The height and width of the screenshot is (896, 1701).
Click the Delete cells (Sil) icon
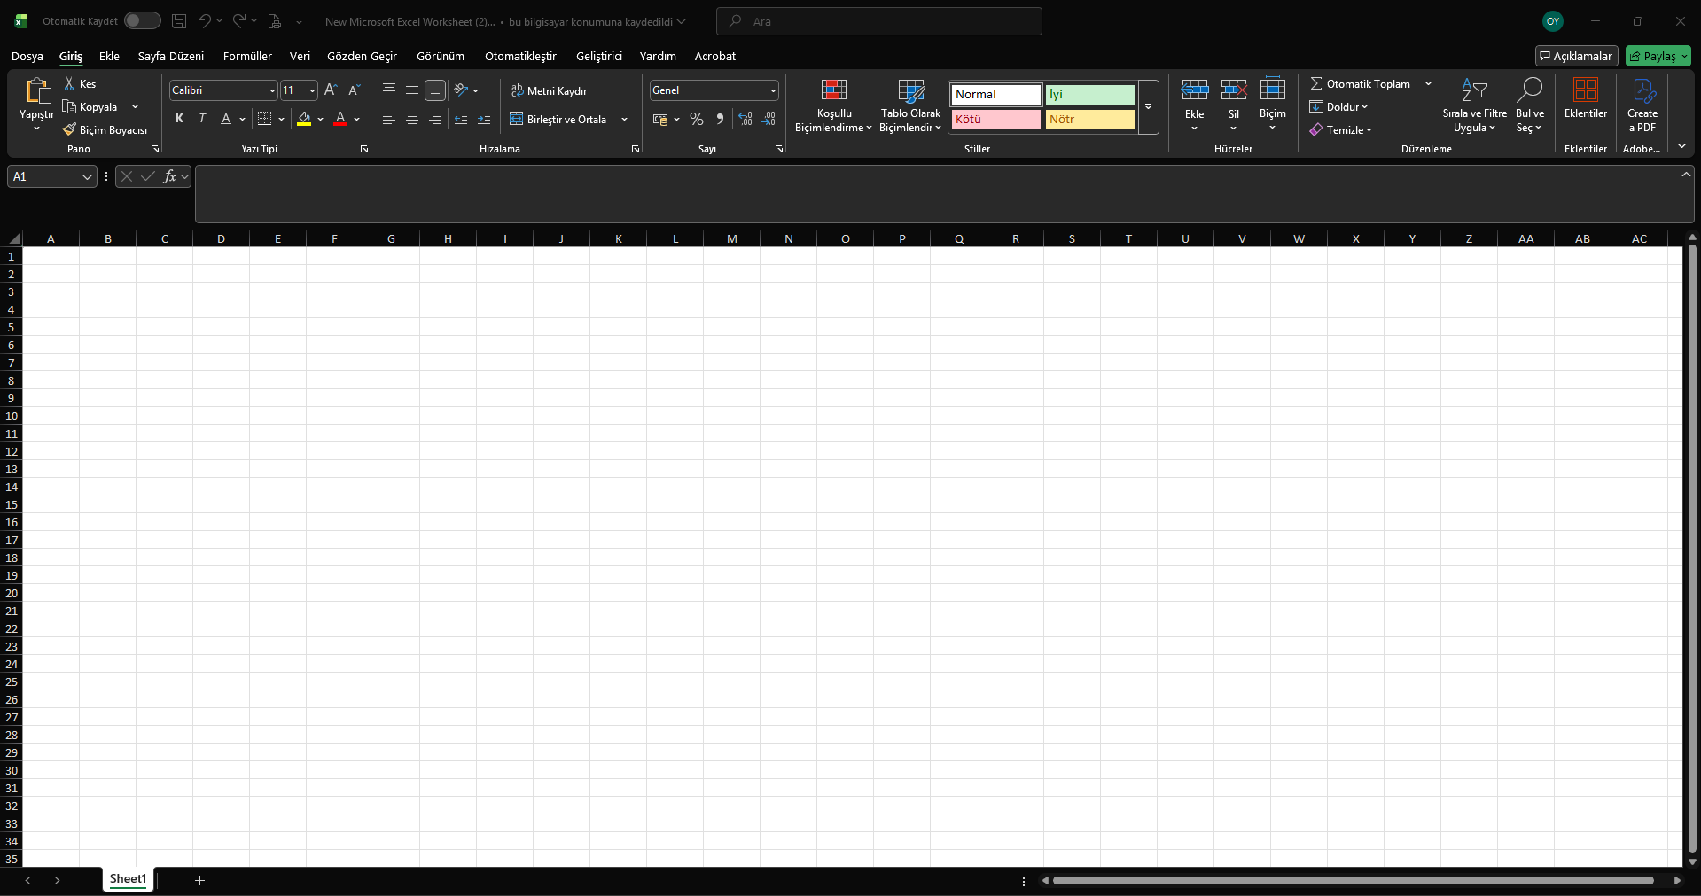(x=1234, y=90)
